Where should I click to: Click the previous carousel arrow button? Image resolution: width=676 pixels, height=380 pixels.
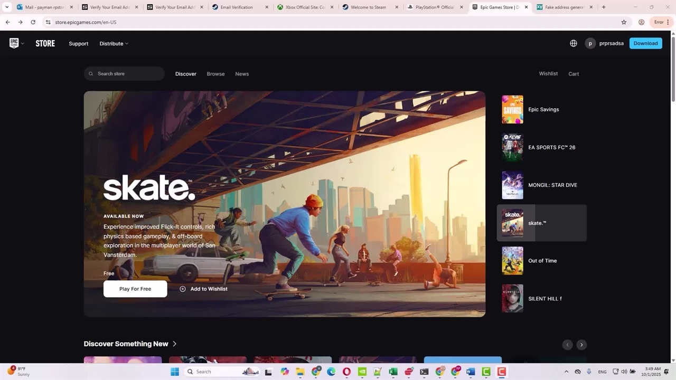567,345
